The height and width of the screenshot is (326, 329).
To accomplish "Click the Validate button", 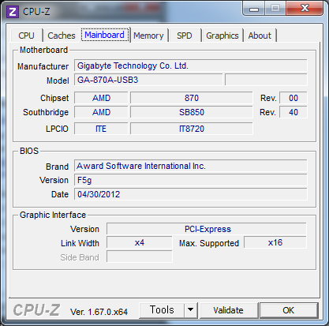I will pyautogui.click(x=228, y=310).
